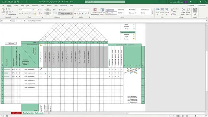Toggle Bold formatting
The height and width of the screenshot is (117, 208).
coord(20,13)
